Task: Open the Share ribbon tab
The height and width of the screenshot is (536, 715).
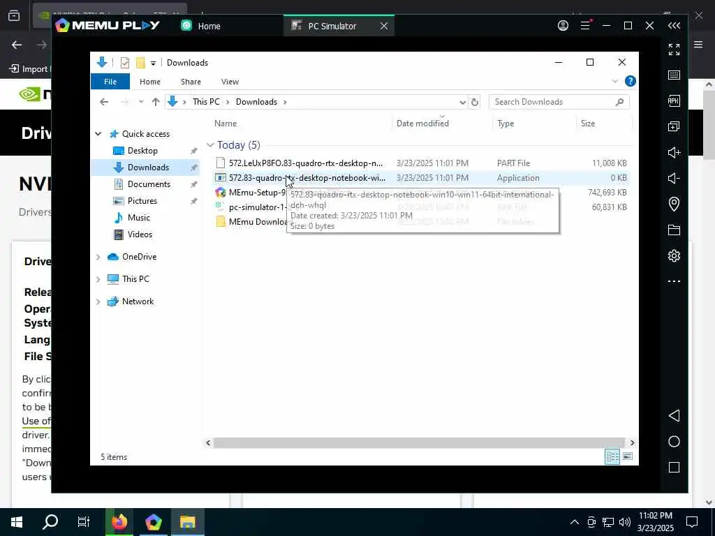Action: click(x=191, y=82)
